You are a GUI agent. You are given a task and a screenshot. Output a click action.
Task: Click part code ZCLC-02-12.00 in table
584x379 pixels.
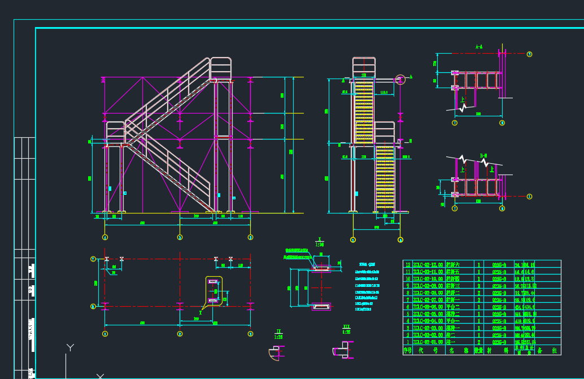[x=429, y=265]
